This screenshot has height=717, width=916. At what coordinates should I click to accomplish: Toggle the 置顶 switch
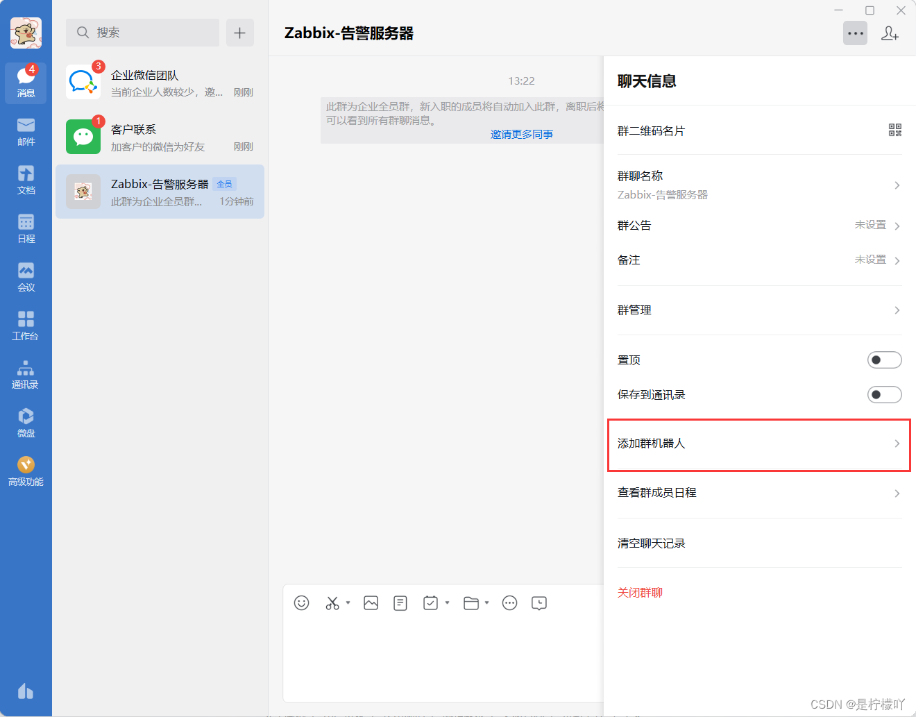click(885, 360)
